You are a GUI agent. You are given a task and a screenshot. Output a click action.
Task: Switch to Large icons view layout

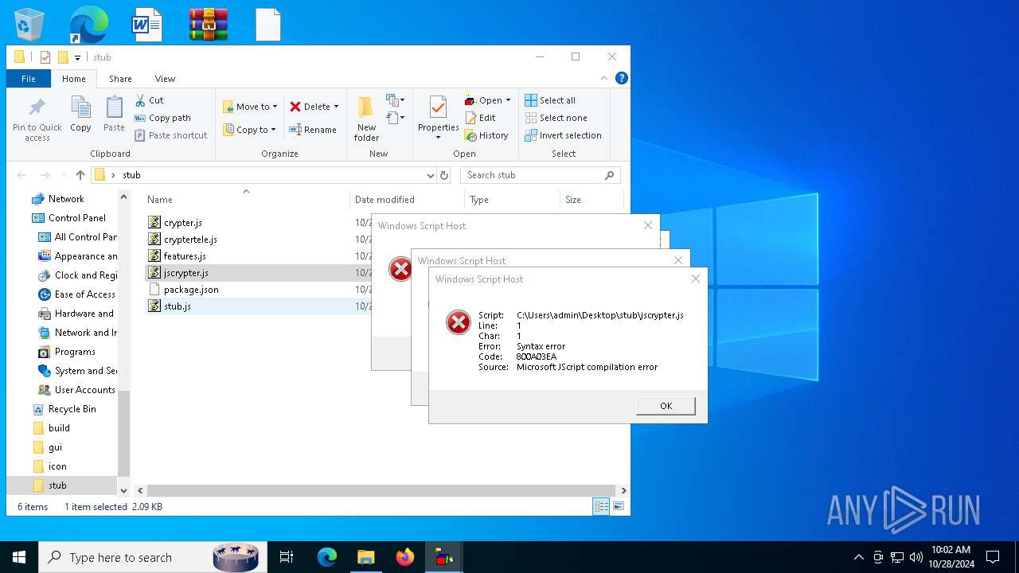[x=618, y=506]
